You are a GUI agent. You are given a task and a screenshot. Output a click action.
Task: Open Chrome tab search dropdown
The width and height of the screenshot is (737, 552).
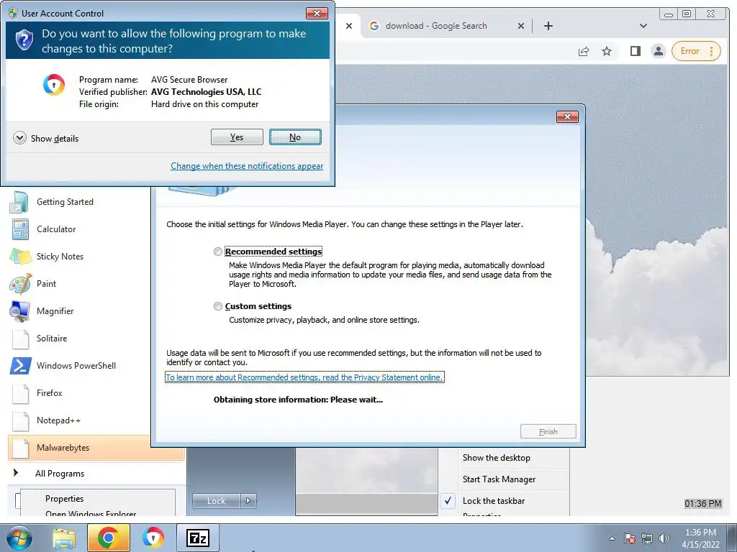[643, 26]
